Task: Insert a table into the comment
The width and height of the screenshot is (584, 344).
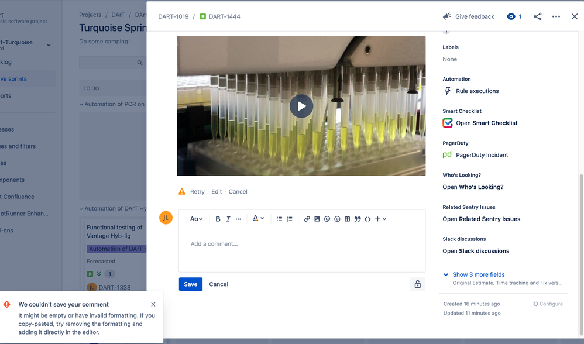Action: (x=347, y=219)
